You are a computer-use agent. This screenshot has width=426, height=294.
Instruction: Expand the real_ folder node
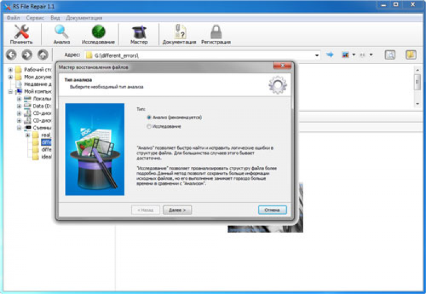coord(28,135)
